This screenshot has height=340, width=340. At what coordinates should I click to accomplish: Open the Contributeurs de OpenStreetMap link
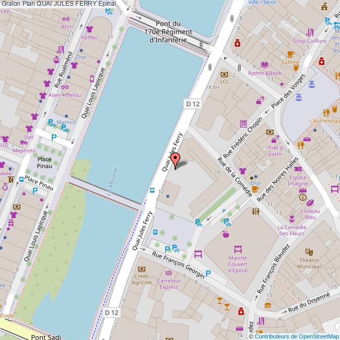click(x=296, y=336)
